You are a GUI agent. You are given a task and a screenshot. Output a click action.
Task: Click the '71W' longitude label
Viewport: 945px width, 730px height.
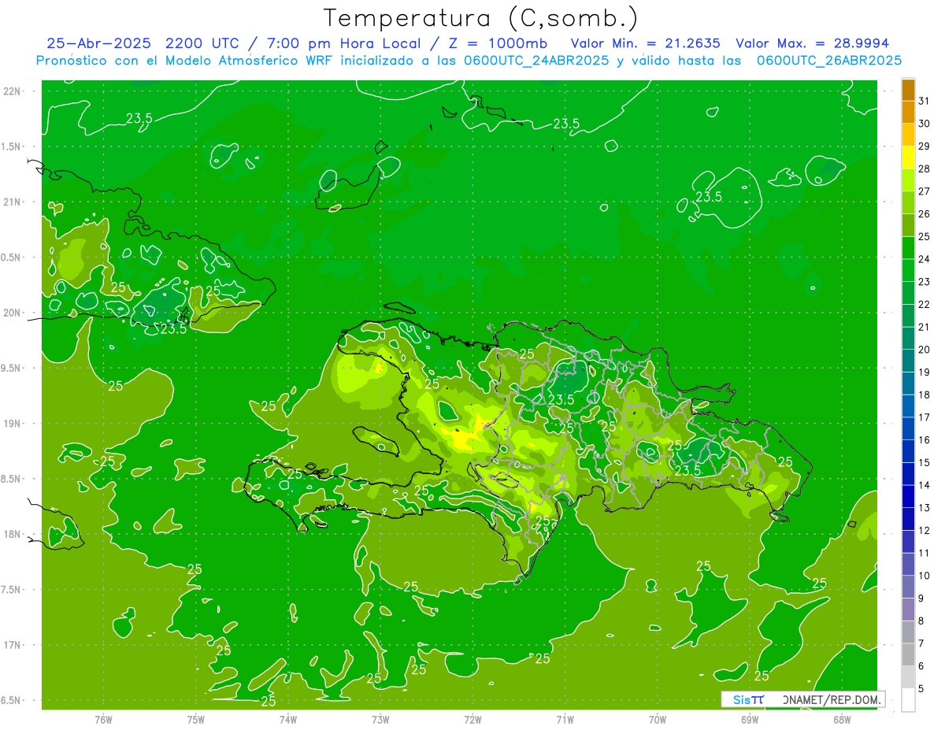[565, 719]
